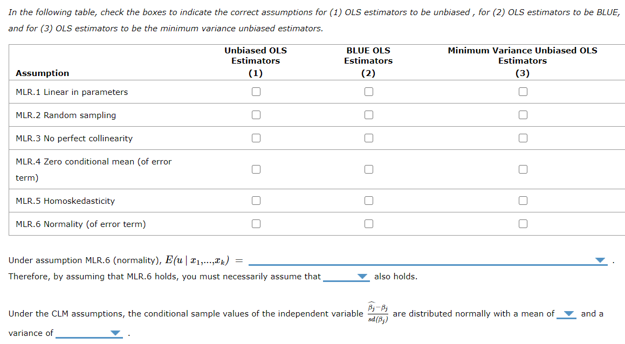Viewport: 625px width, 344px height.
Task: Check MLR.4 under BLUE OLS column
Action: tap(368, 169)
